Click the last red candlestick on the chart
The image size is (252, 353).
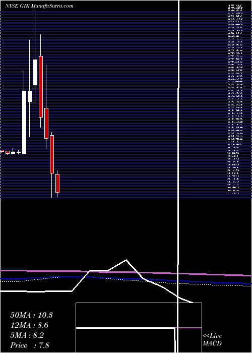[x=57, y=183]
